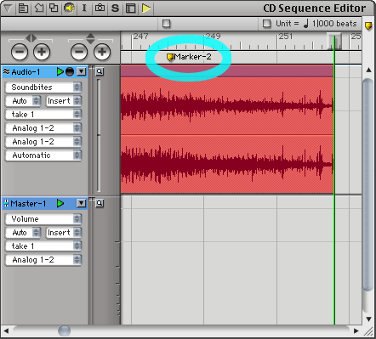Open the Master-1 take 1 dropdown
The height and width of the screenshot is (339, 376).
coord(43,246)
